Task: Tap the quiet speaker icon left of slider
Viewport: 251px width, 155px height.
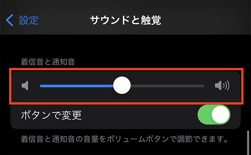Action: tap(25, 86)
